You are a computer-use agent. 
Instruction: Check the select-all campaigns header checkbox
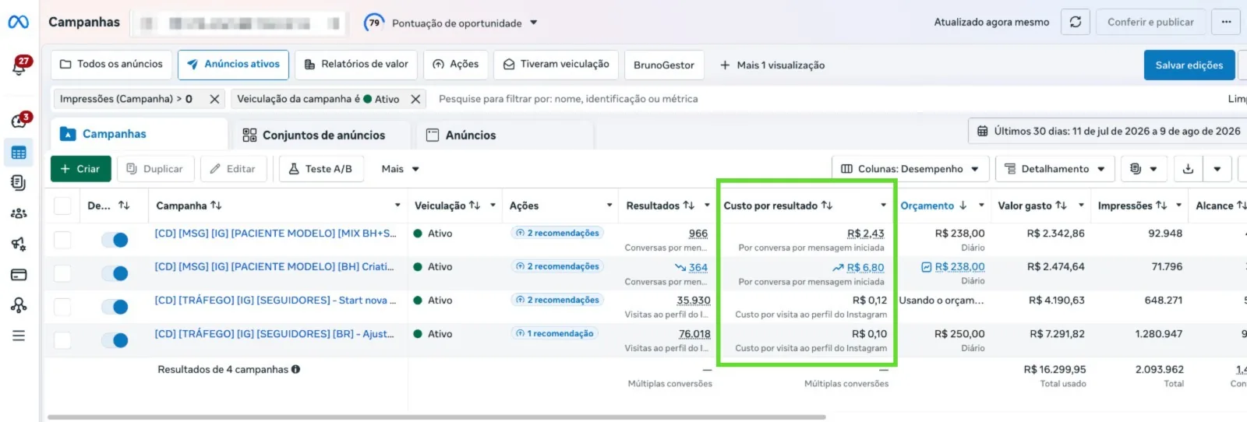click(62, 206)
